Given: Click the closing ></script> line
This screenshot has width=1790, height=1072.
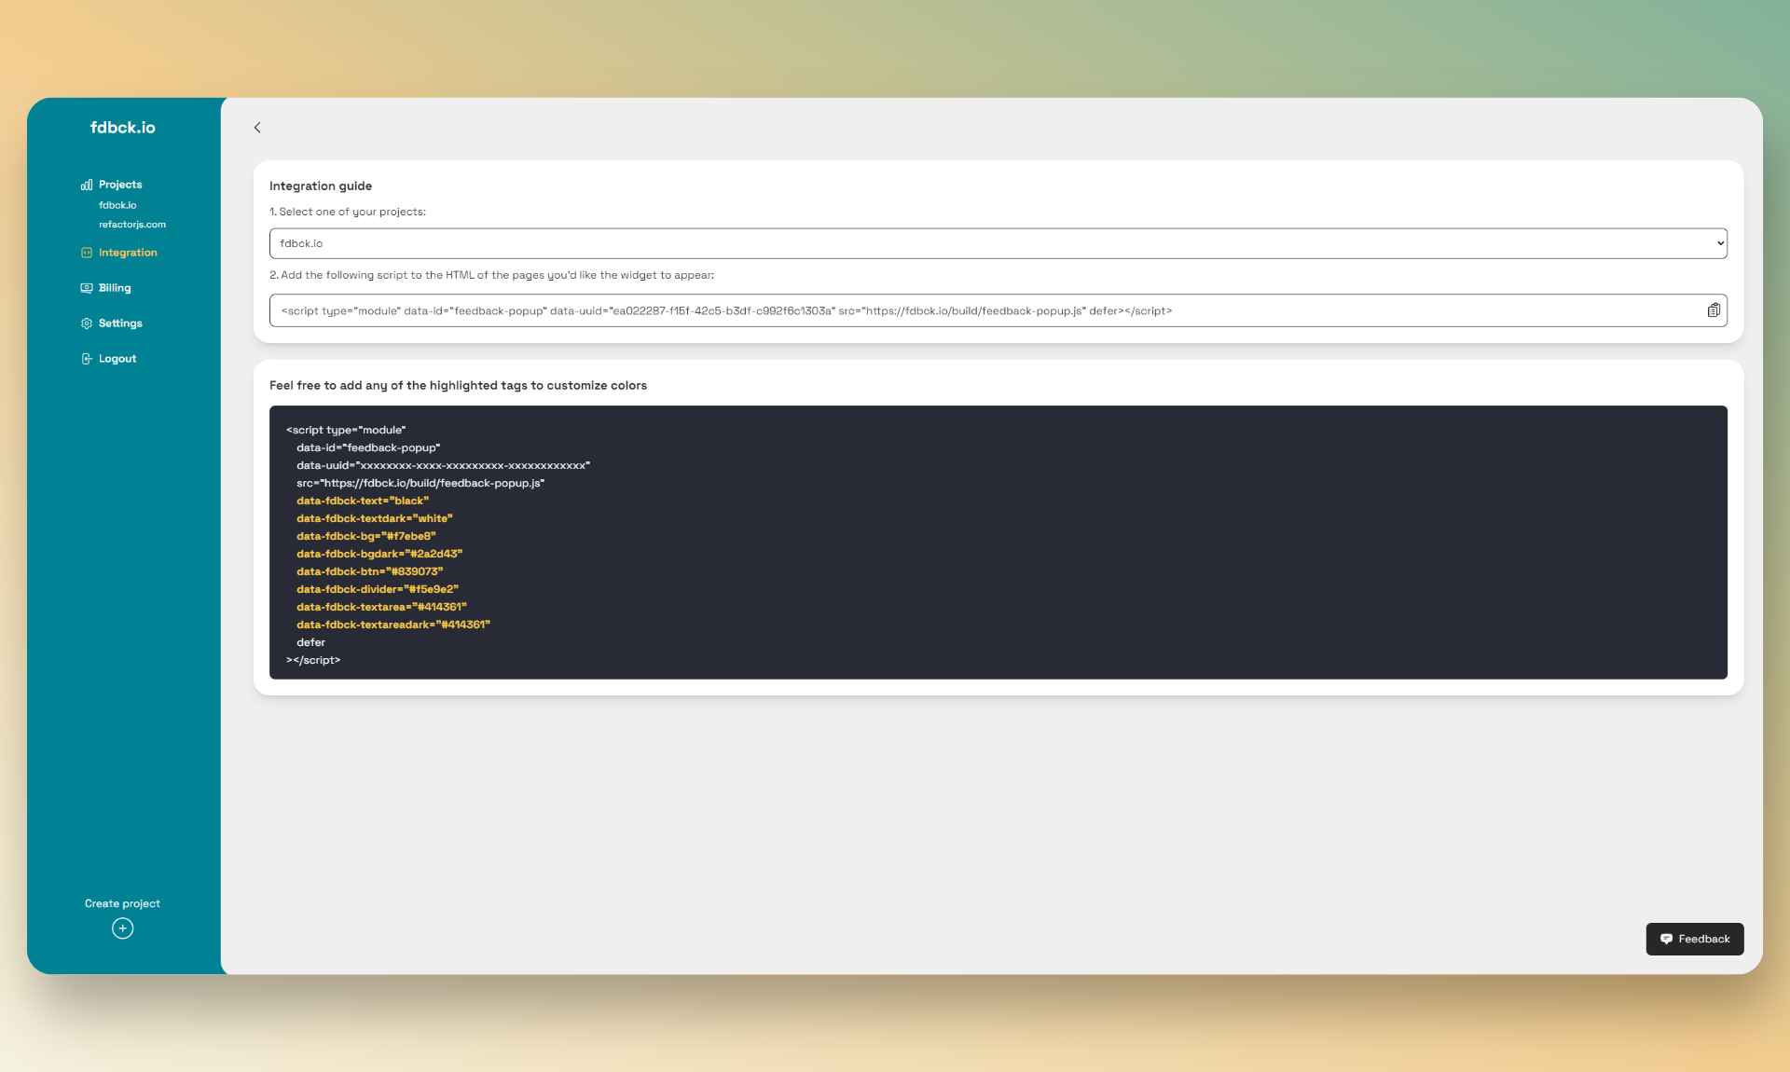Looking at the screenshot, I should click(x=313, y=660).
